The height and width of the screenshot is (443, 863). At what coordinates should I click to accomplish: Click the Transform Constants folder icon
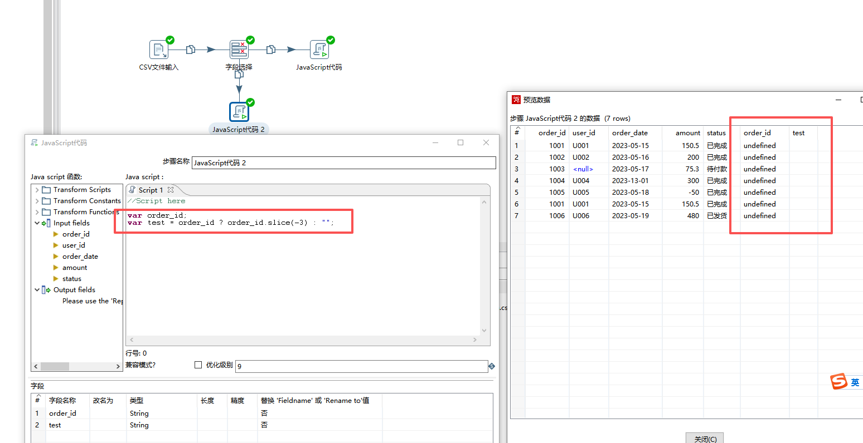[x=46, y=201]
